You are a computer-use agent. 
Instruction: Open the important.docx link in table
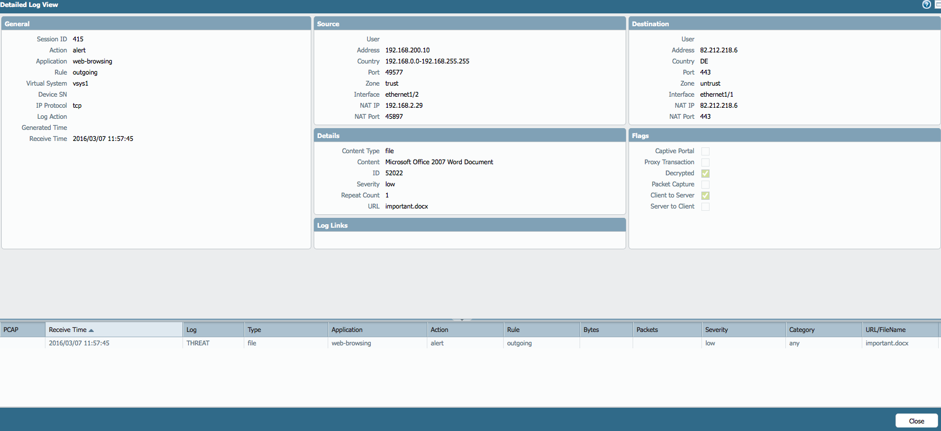click(x=887, y=343)
